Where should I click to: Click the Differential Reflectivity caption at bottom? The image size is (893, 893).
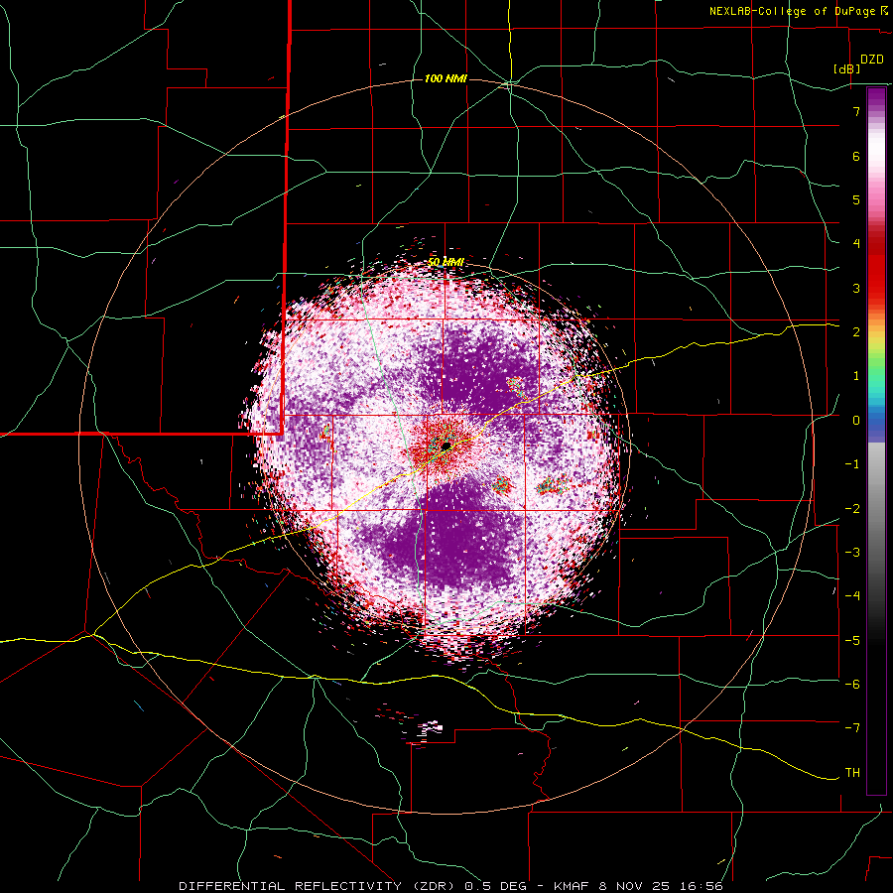(450, 886)
